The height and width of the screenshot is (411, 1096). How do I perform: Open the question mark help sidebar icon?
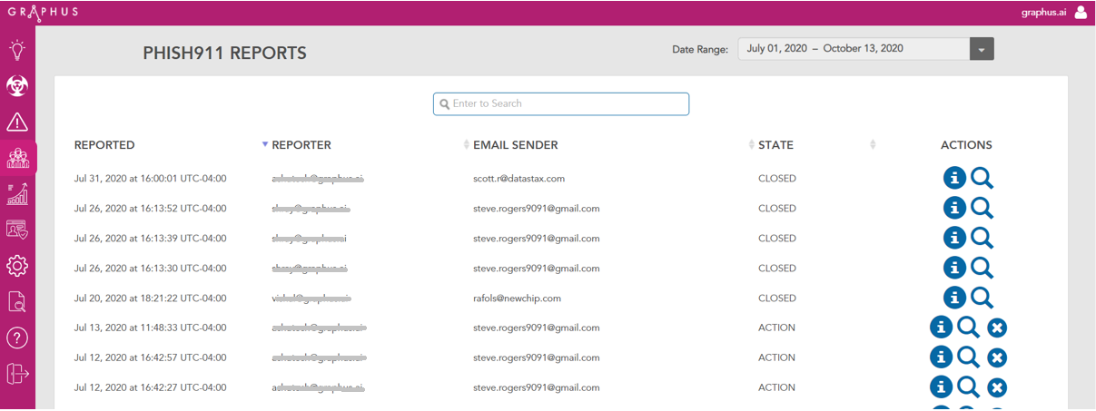17,338
